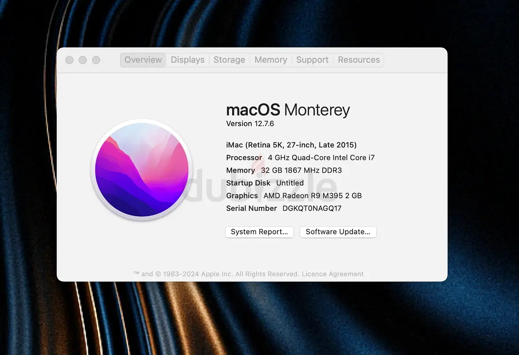
Task: Click the macOS Monterey circular logo
Action: [142, 170]
